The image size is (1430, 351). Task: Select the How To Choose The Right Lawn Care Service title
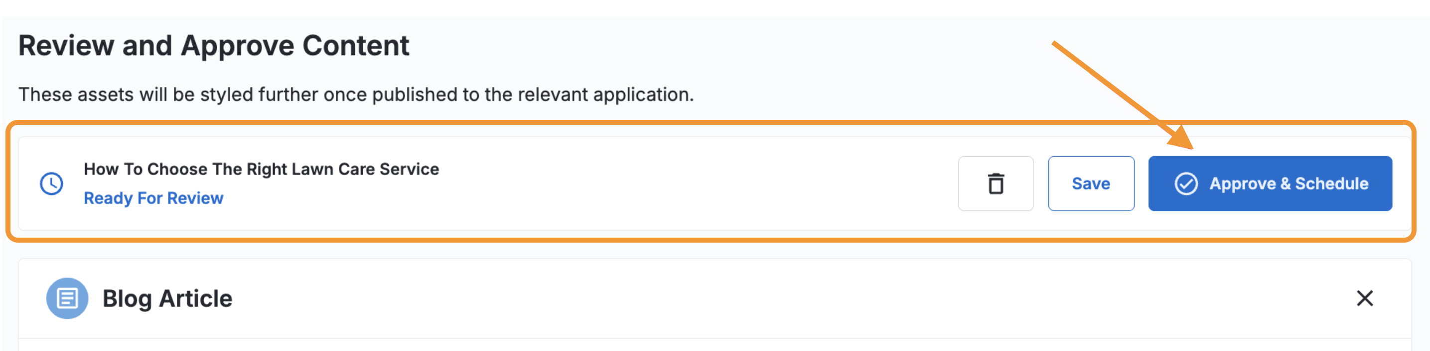[261, 169]
